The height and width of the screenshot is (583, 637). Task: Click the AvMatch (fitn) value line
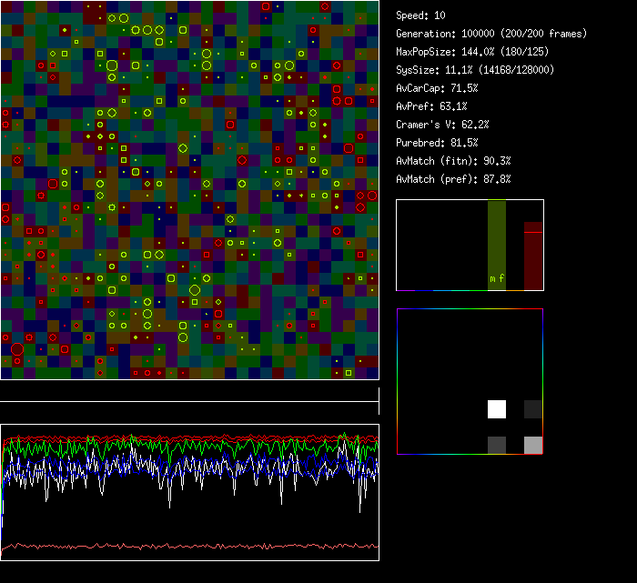(453, 161)
